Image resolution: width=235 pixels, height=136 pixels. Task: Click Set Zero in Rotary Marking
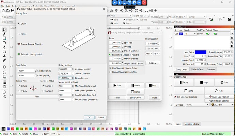153,63
